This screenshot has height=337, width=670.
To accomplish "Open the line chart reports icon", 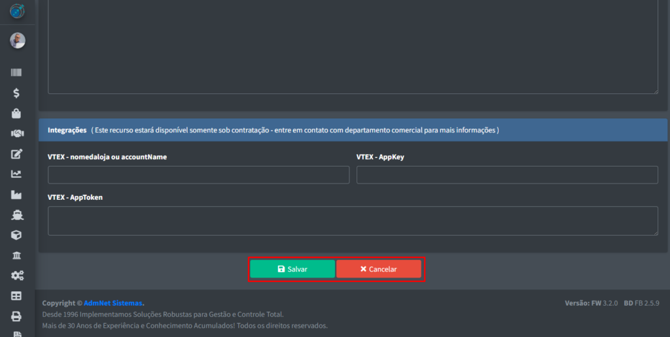I will point(17,174).
